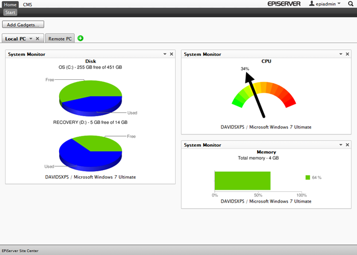The width and height of the screenshot is (357, 255).
Task: Click the OS (C:) disk pie chart
Action: tap(90, 97)
